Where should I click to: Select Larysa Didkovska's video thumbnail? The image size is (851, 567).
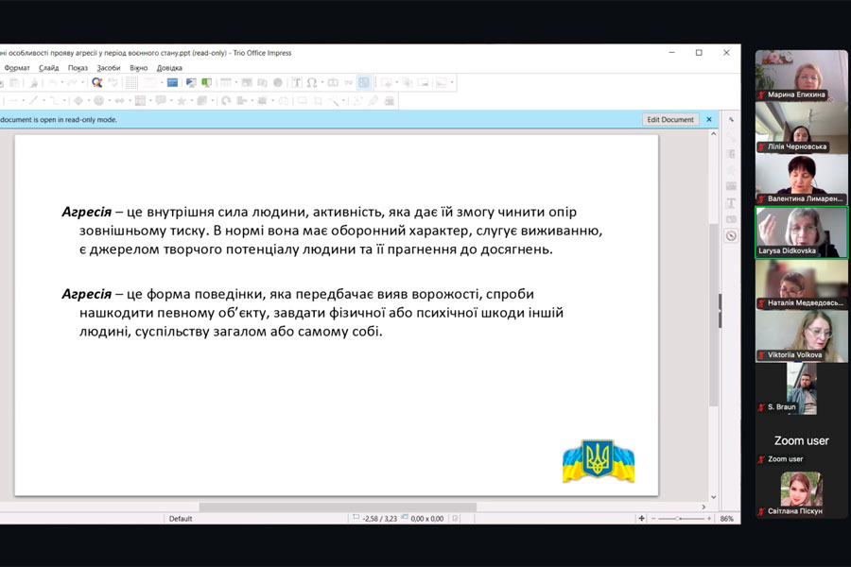801,232
